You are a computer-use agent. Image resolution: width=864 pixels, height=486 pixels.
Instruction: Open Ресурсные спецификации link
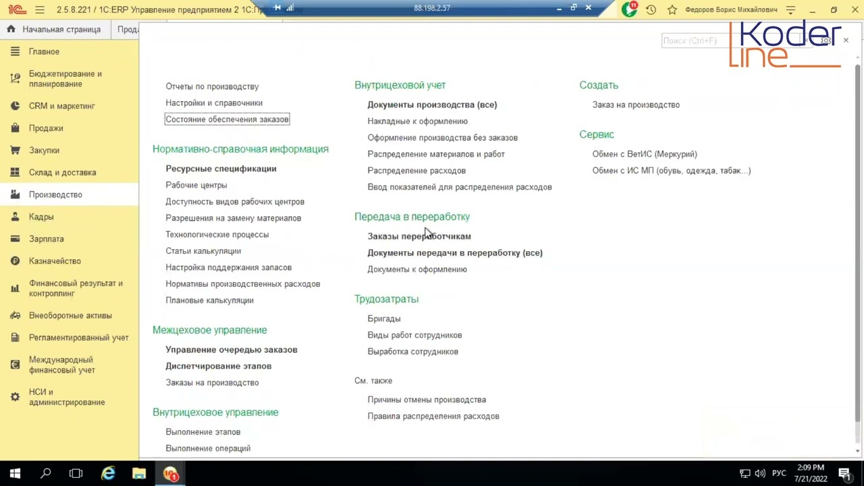[221, 169]
